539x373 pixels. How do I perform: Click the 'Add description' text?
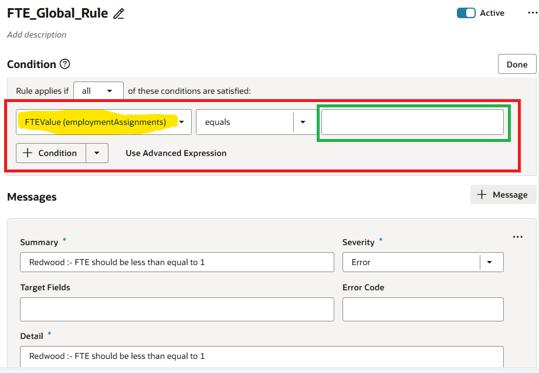point(36,35)
